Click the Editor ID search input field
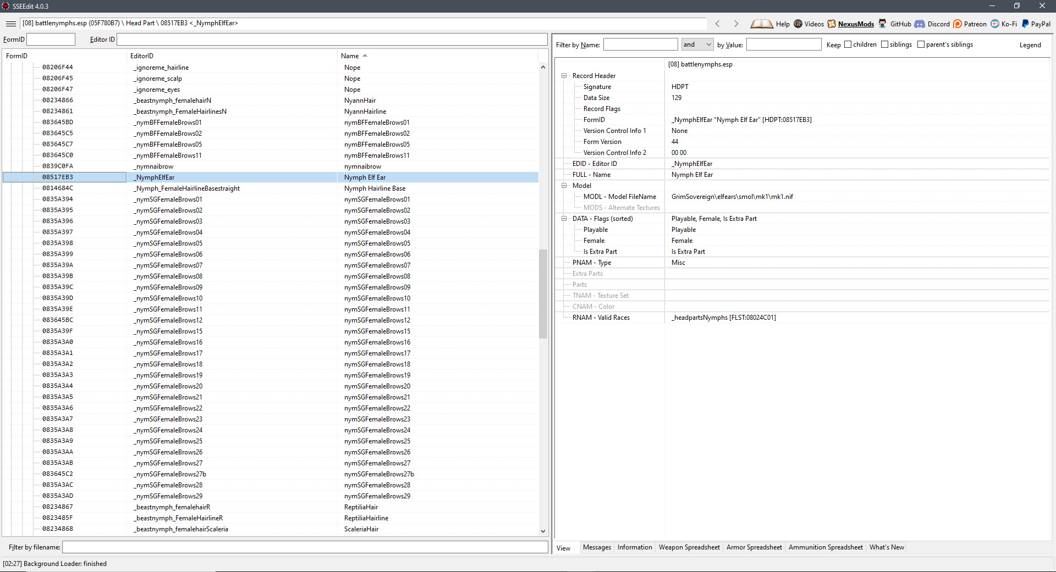Image resolution: width=1056 pixels, height=572 pixels. tap(332, 40)
